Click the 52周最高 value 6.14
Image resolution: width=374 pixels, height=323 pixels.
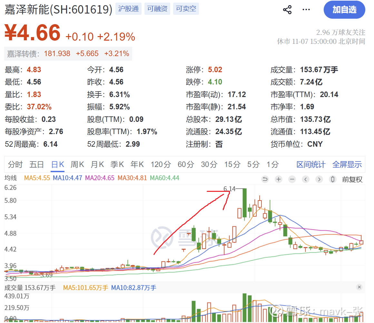point(50,144)
